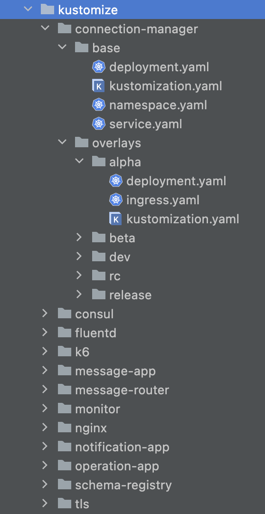Select the fluentd folder

click(x=95, y=333)
